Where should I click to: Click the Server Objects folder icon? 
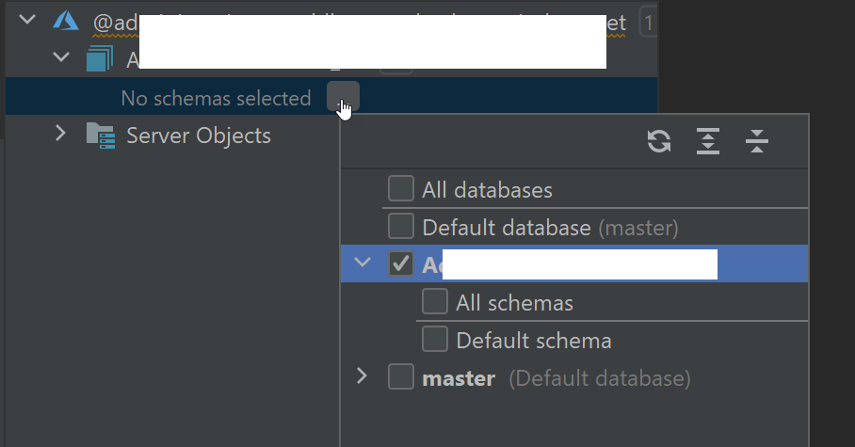click(100, 136)
